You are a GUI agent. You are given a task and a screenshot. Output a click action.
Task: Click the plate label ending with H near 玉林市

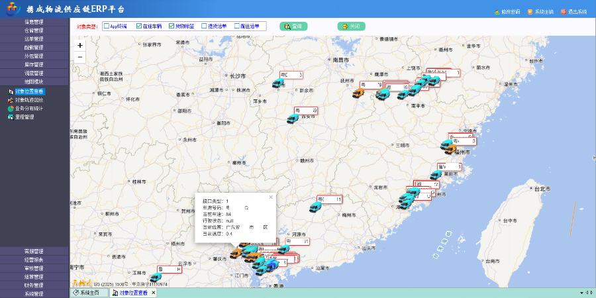[170, 269]
